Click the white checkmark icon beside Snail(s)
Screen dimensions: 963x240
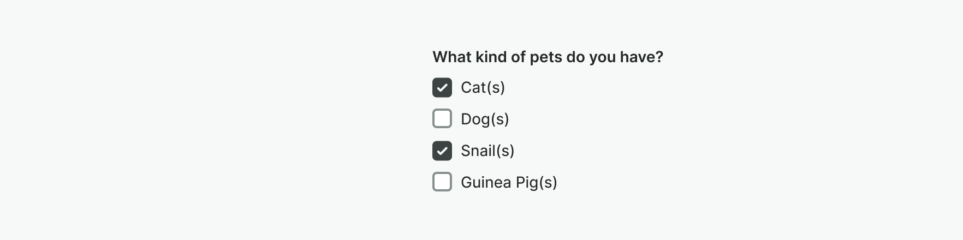coord(442,151)
